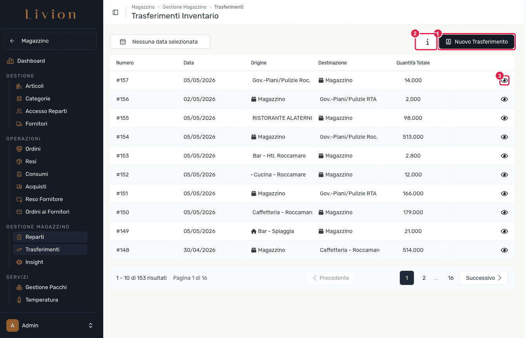Click the Fornitori truck icon

(x=19, y=124)
